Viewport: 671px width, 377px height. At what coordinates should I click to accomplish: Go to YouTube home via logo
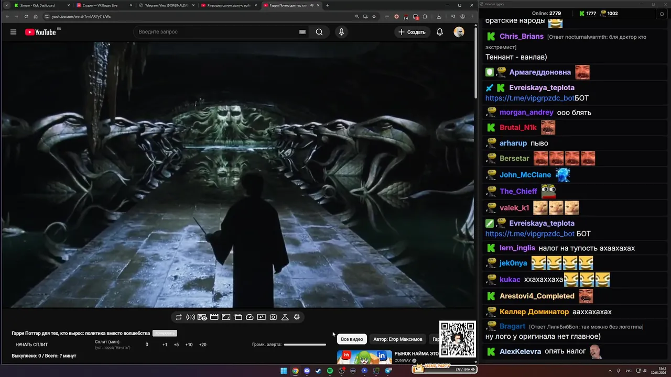pos(41,32)
